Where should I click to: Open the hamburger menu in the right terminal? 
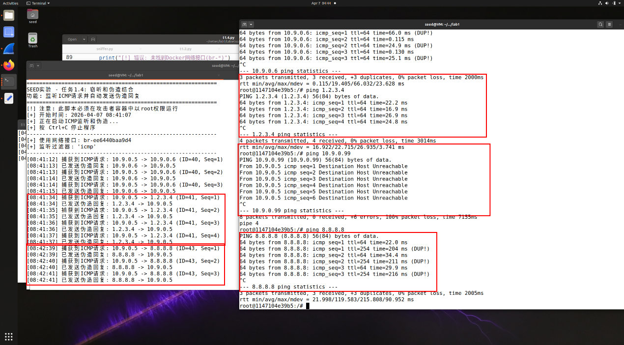[610, 24]
